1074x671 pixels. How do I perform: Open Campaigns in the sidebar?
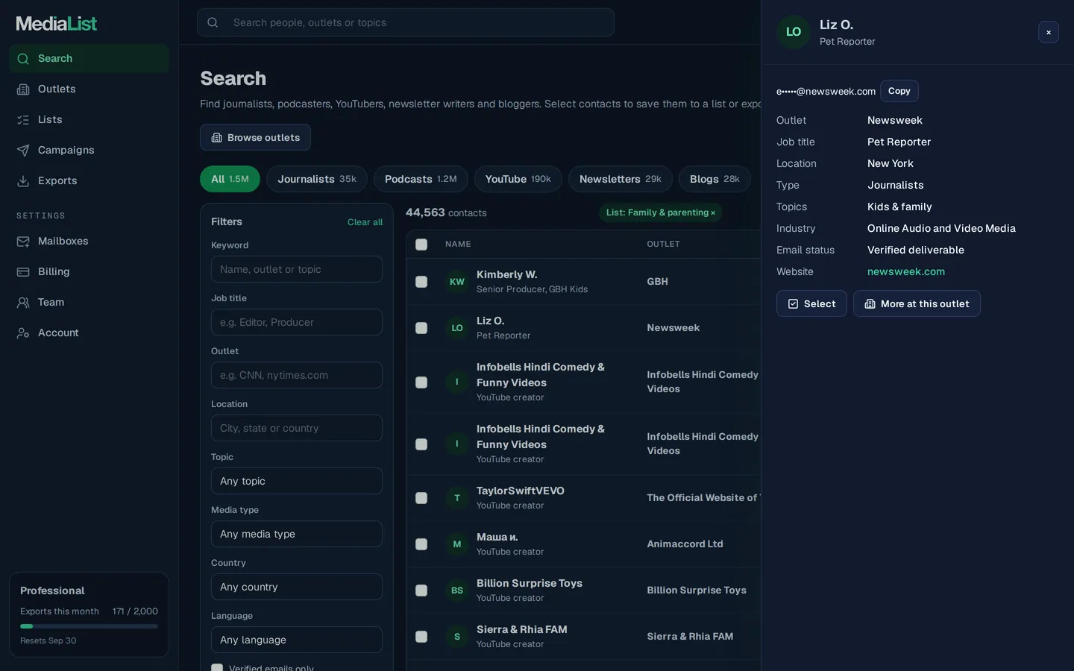pyautogui.click(x=89, y=150)
